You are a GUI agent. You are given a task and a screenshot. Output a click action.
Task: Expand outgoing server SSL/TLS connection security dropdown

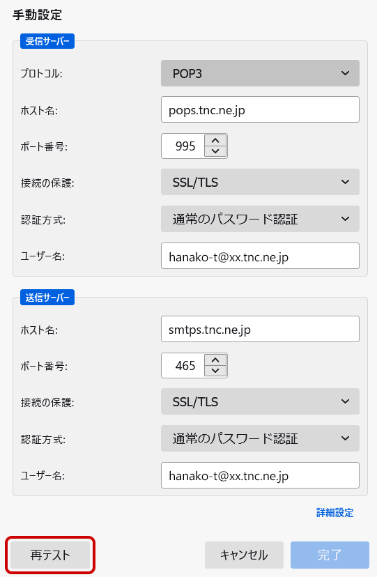[260, 401]
